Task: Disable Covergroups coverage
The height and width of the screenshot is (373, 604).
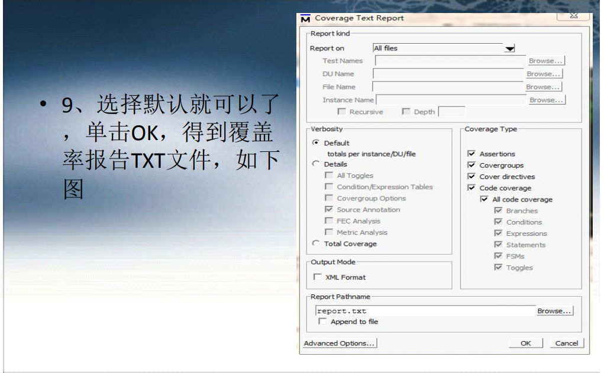Action: pyautogui.click(x=471, y=165)
